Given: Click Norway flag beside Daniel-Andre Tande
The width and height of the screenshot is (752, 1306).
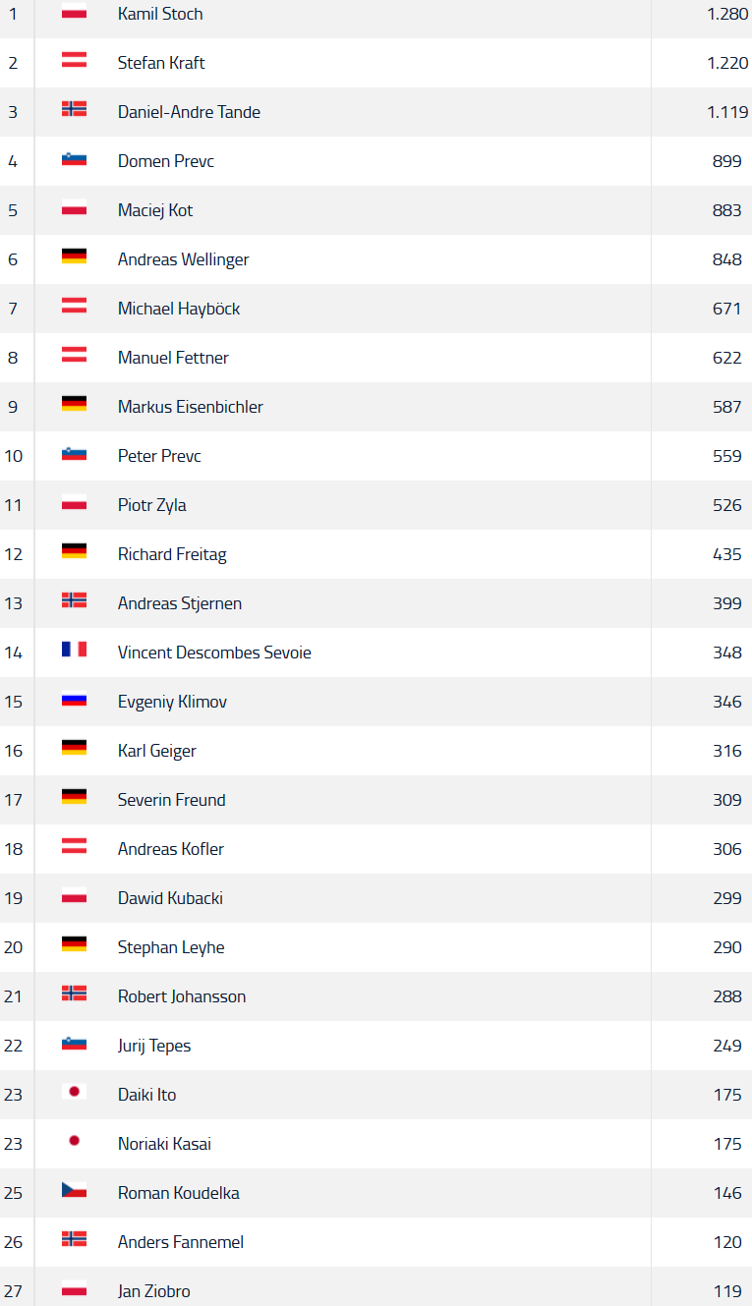Looking at the screenshot, I should point(74,109).
